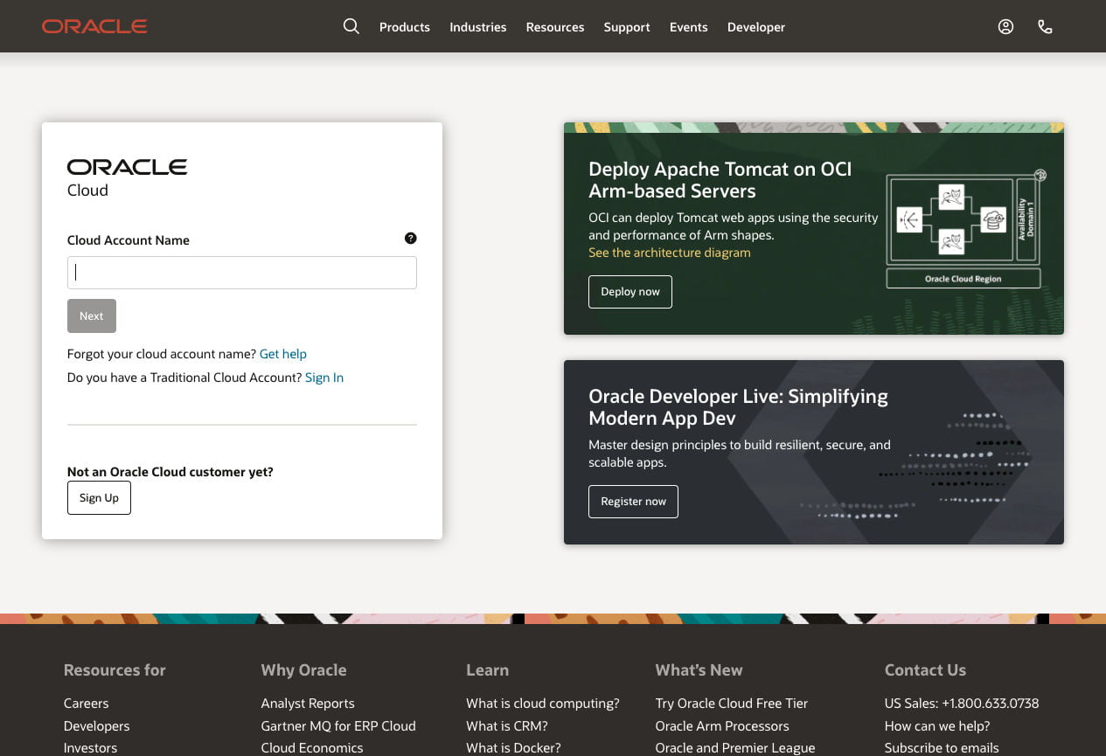
Task: Click the red Oracle logo in header
Action: click(94, 26)
